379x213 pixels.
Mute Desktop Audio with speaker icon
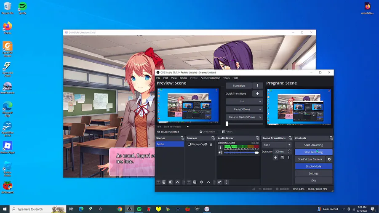pyautogui.click(x=220, y=153)
